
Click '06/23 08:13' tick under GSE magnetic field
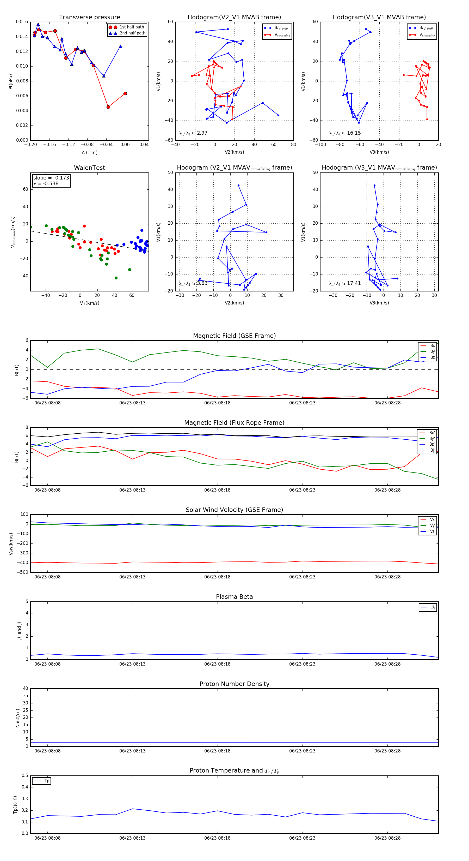133,403
